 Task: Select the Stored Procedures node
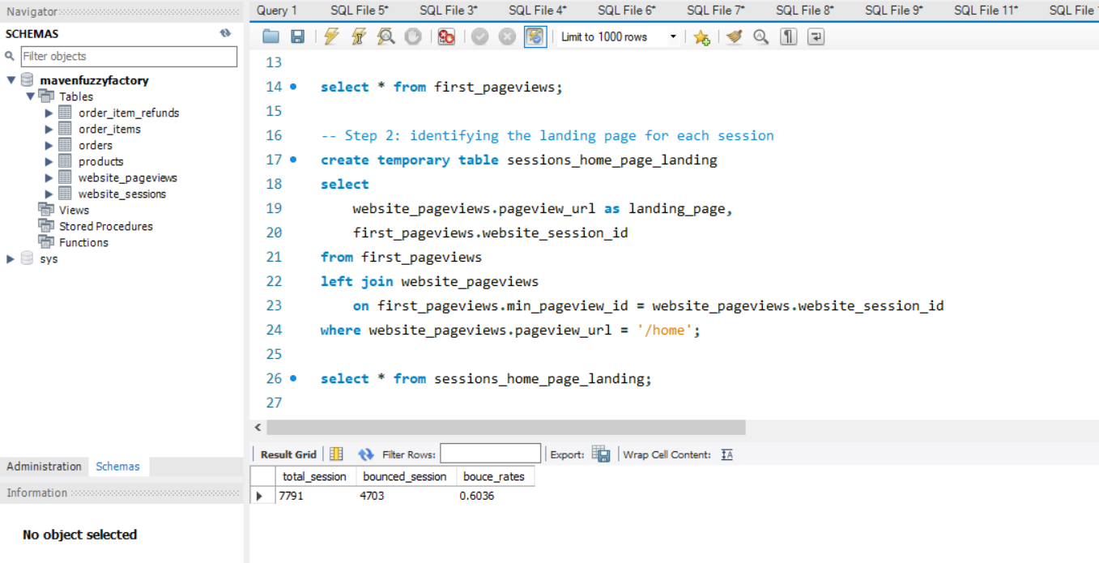click(105, 226)
